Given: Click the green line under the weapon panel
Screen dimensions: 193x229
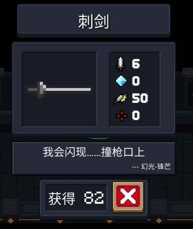Looking at the screenshot, I should pyautogui.click(x=99, y=138).
